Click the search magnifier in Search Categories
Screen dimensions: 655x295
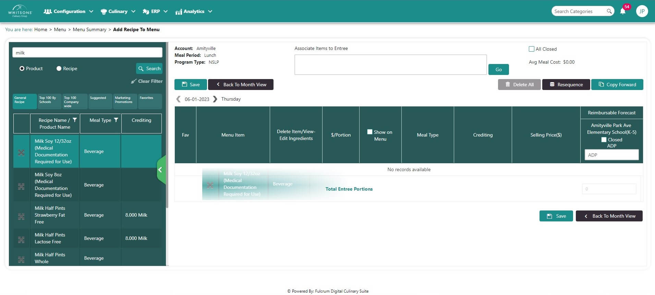pyautogui.click(x=609, y=11)
